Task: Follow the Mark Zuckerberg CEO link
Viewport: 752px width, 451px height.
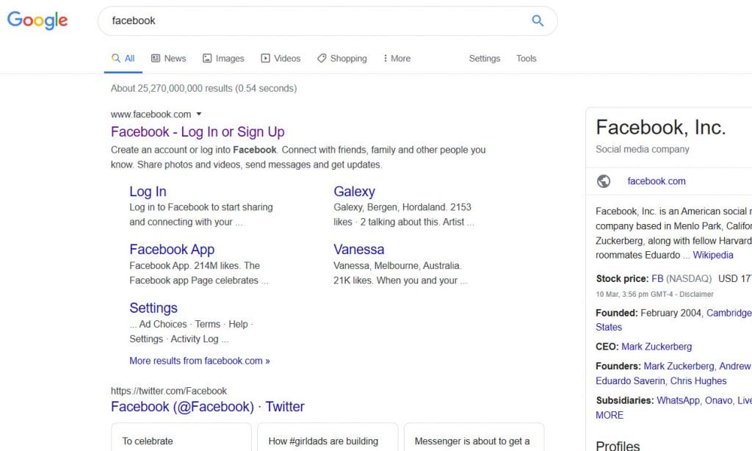Action: tap(656, 346)
